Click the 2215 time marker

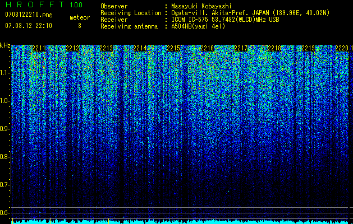tap(173, 48)
